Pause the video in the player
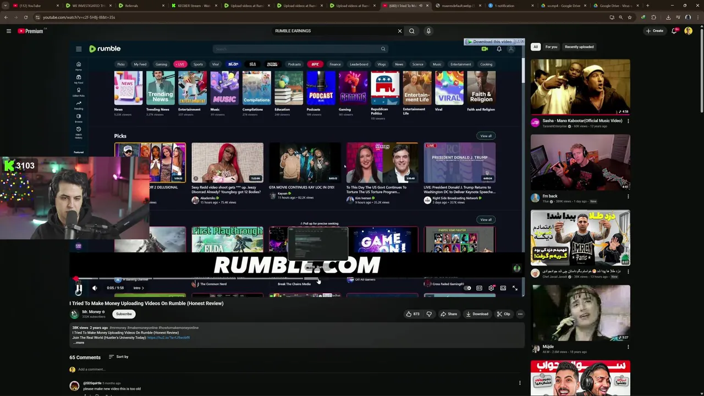704x396 pixels. pos(79,288)
